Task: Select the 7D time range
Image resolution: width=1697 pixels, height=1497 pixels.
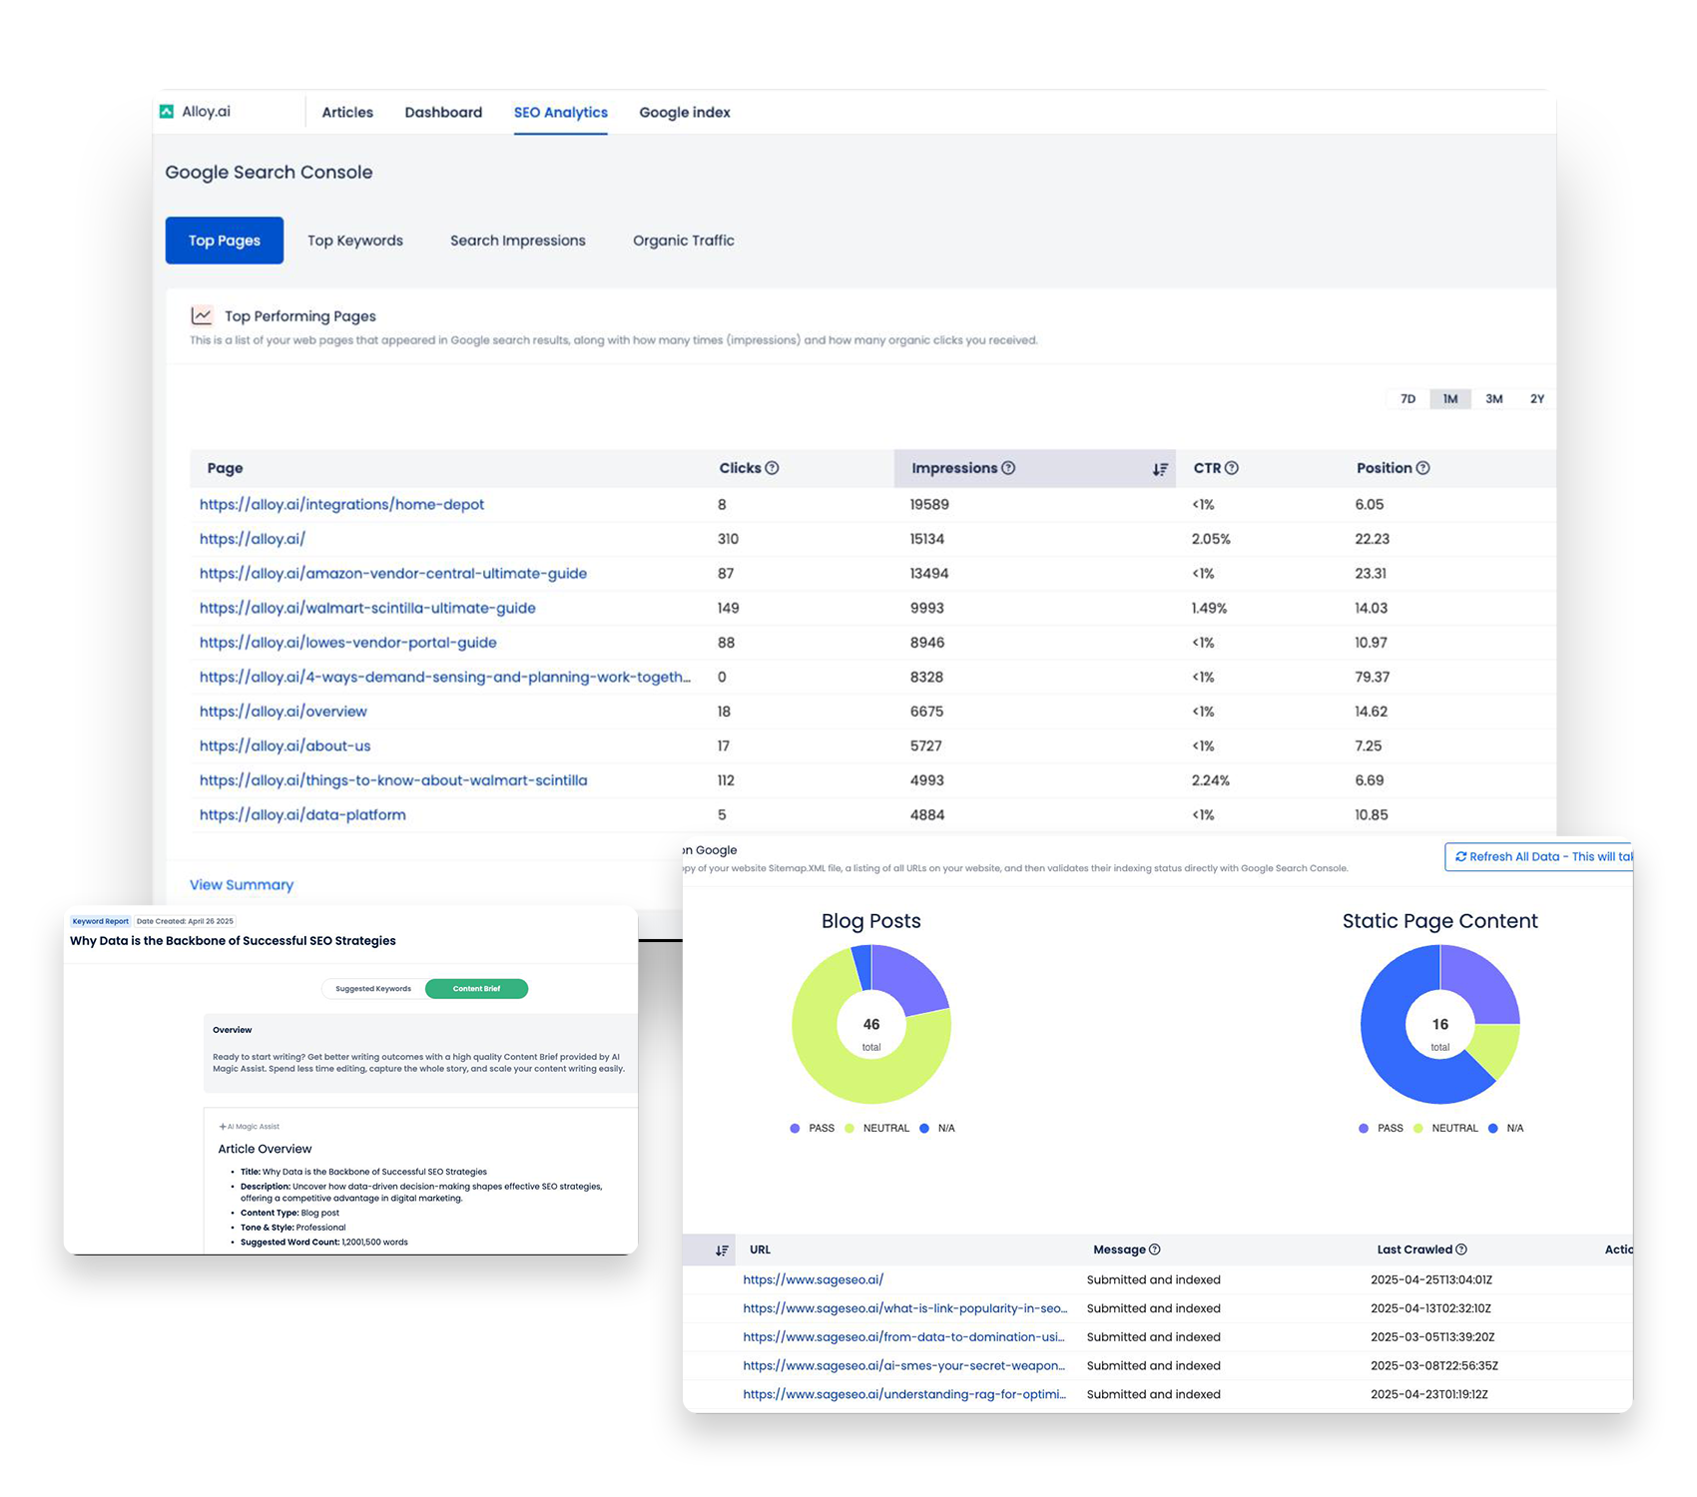Action: tap(1408, 399)
